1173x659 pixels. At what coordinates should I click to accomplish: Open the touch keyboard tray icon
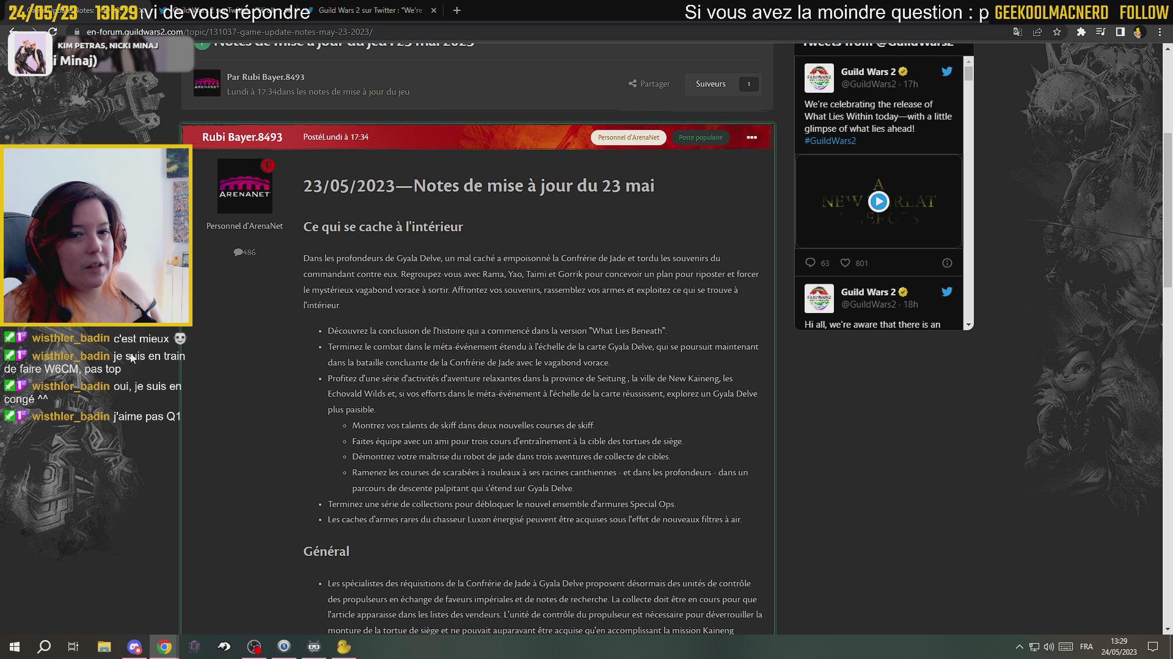[1066, 647]
